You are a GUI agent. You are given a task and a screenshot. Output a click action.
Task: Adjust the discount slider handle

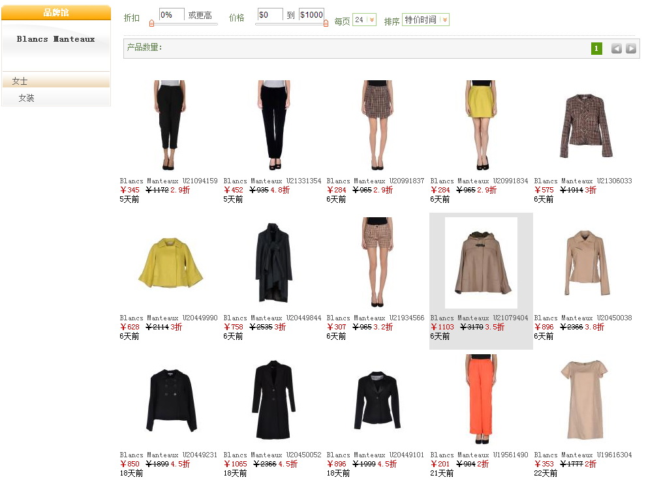(x=151, y=23)
